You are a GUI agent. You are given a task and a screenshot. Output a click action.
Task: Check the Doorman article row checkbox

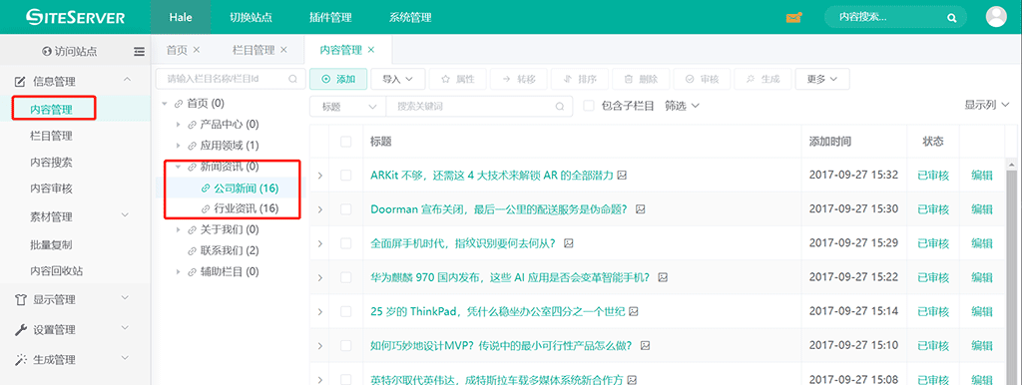click(x=346, y=209)
